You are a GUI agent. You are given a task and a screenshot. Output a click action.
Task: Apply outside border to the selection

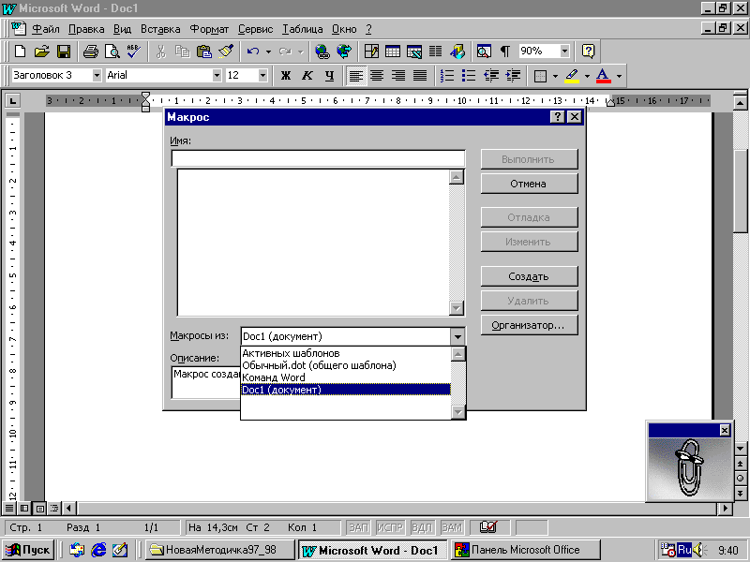[x=540, y=76]
